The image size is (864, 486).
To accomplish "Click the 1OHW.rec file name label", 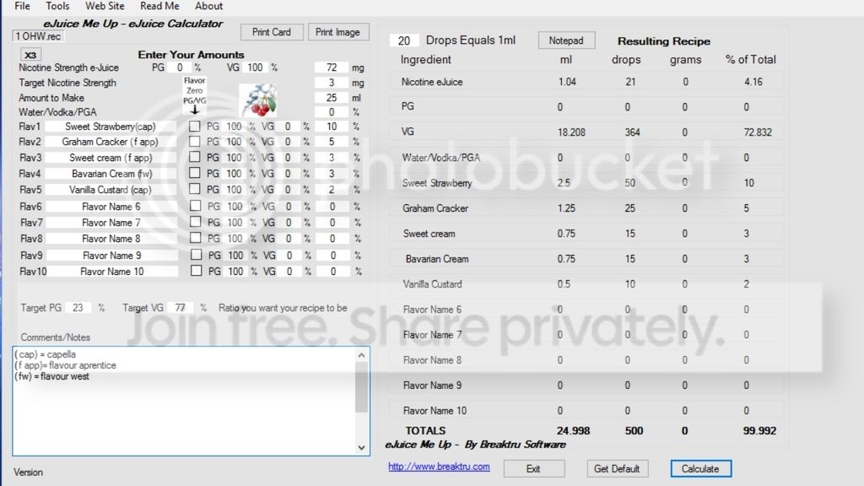I will tap(38, 36).
